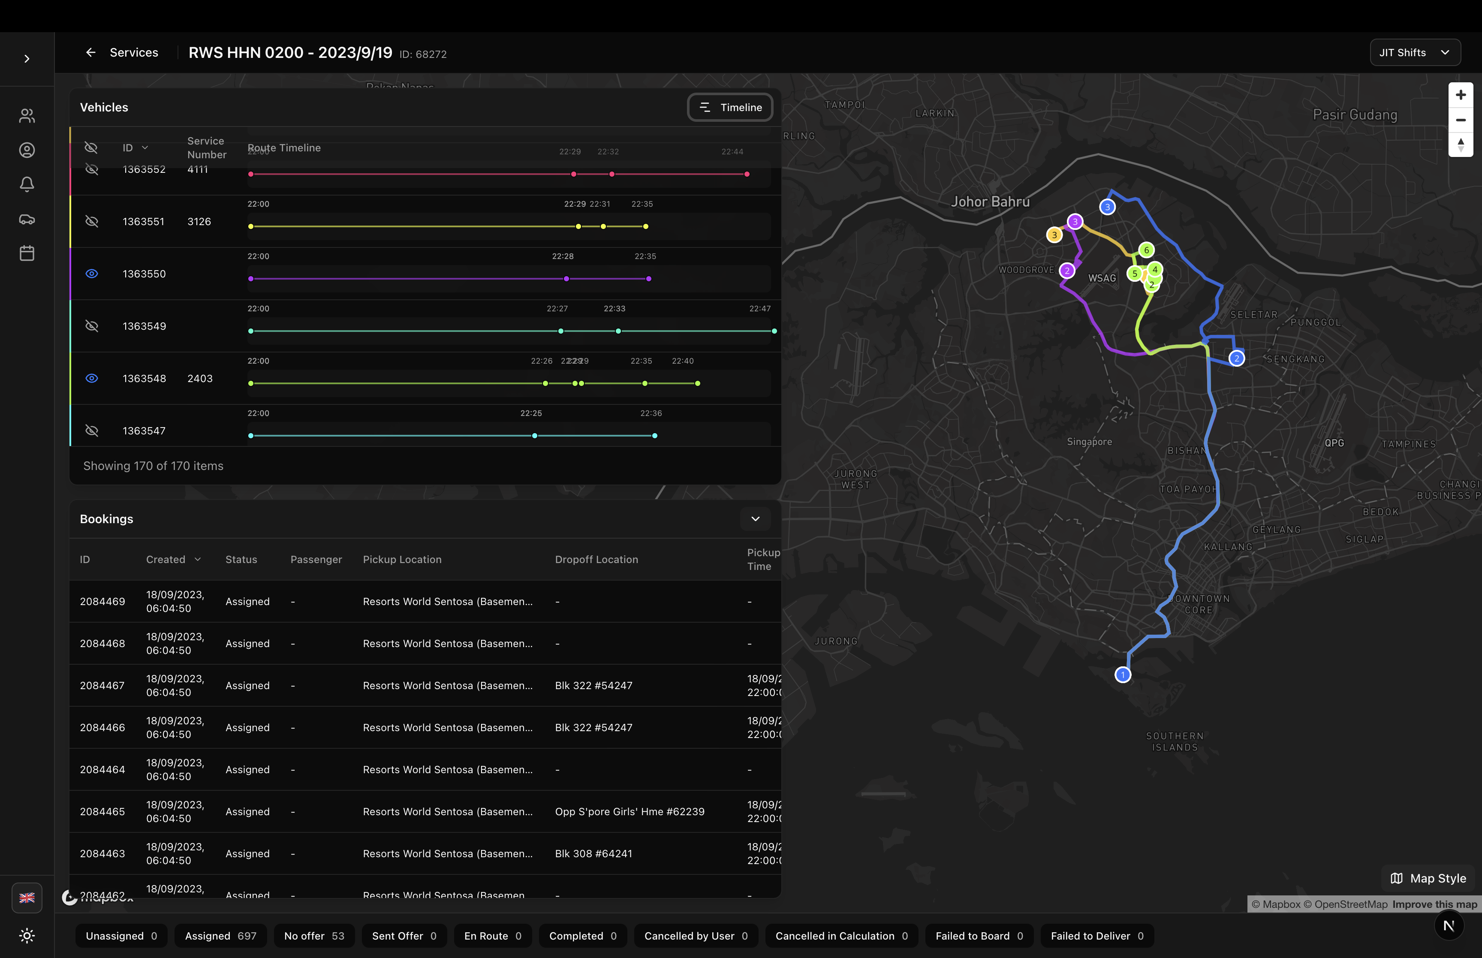
Task: Reset map bearing with compass button
Action: pos(1460,145)
